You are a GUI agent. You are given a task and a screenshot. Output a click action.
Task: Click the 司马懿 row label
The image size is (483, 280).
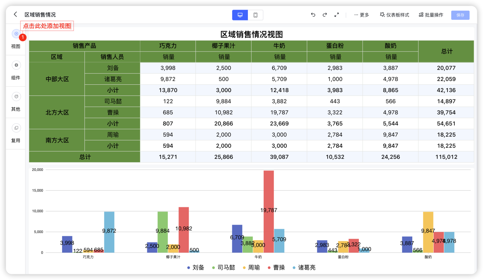tap(112, 101)
